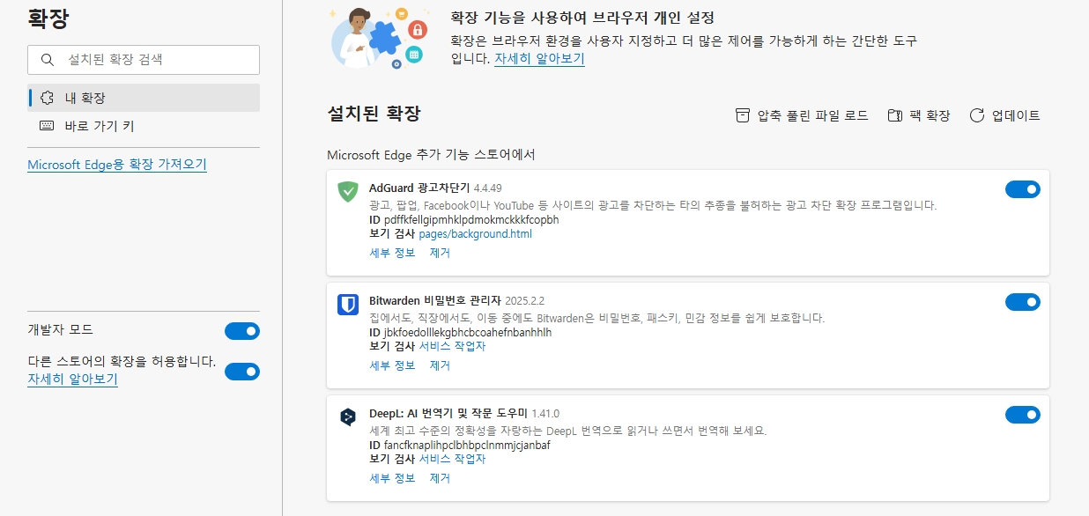
Task: Toggle 다른 스토어의 확장 허용 switch
Action: point(242,372)
